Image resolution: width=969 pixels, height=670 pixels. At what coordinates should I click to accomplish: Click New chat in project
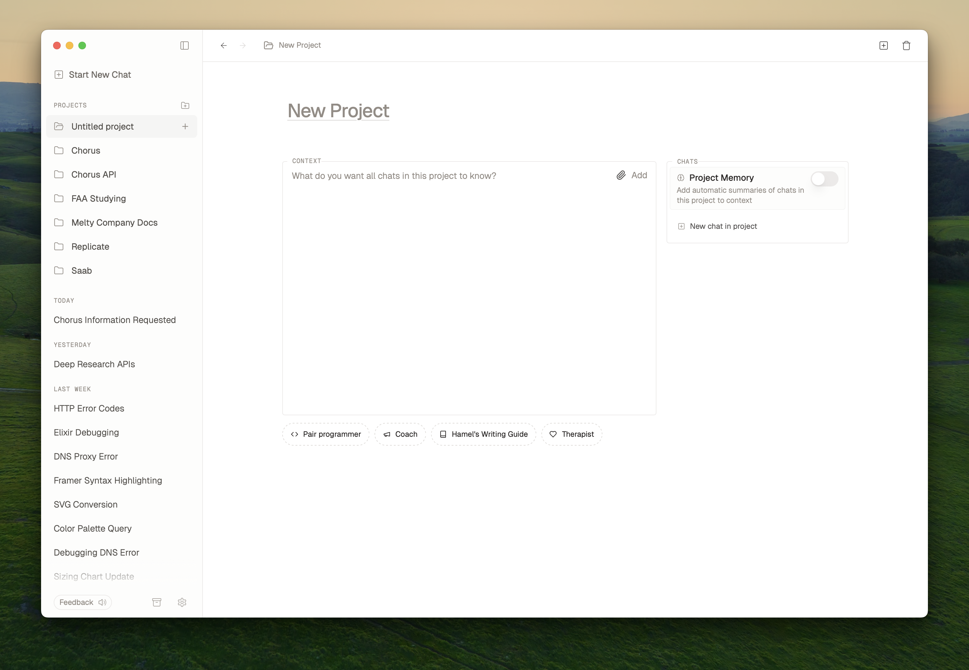click(723, 226)
